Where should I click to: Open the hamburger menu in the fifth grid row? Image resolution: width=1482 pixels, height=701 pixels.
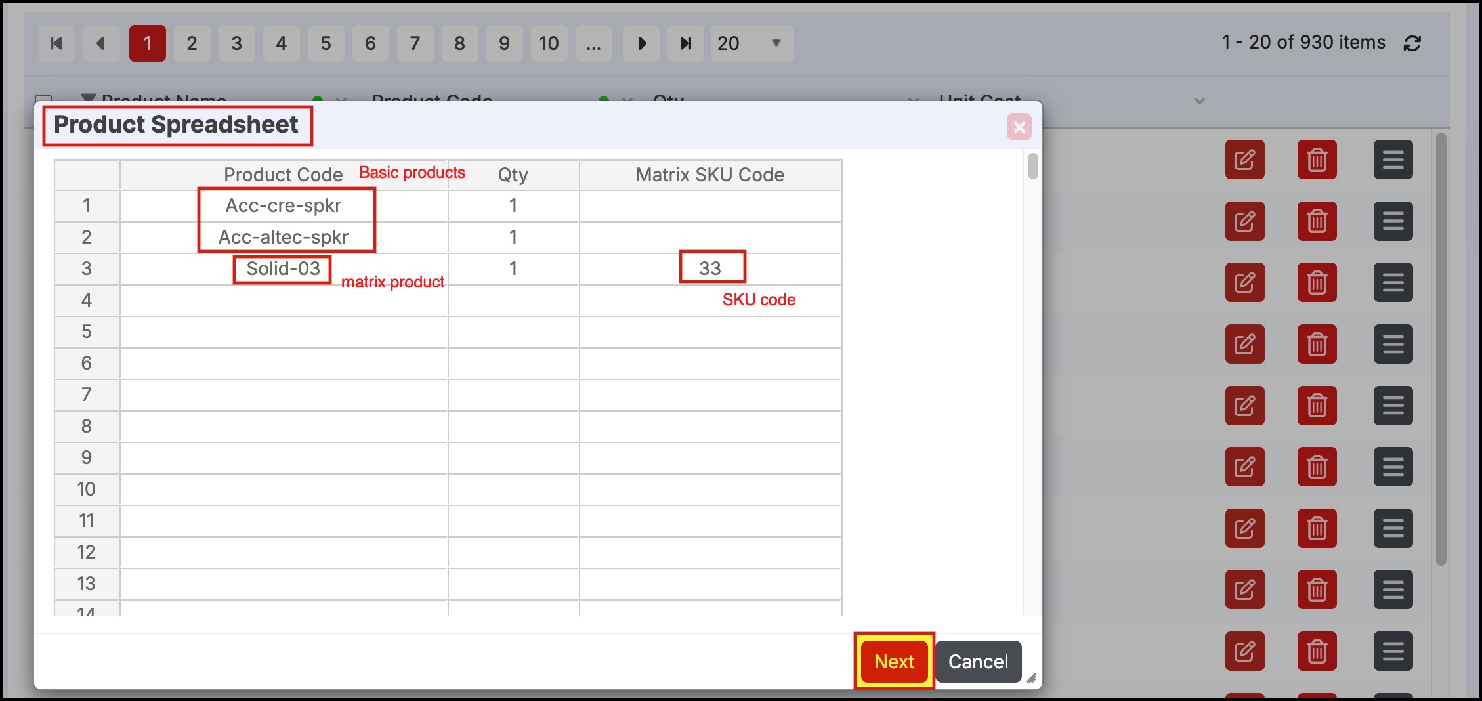[1393, 406]
